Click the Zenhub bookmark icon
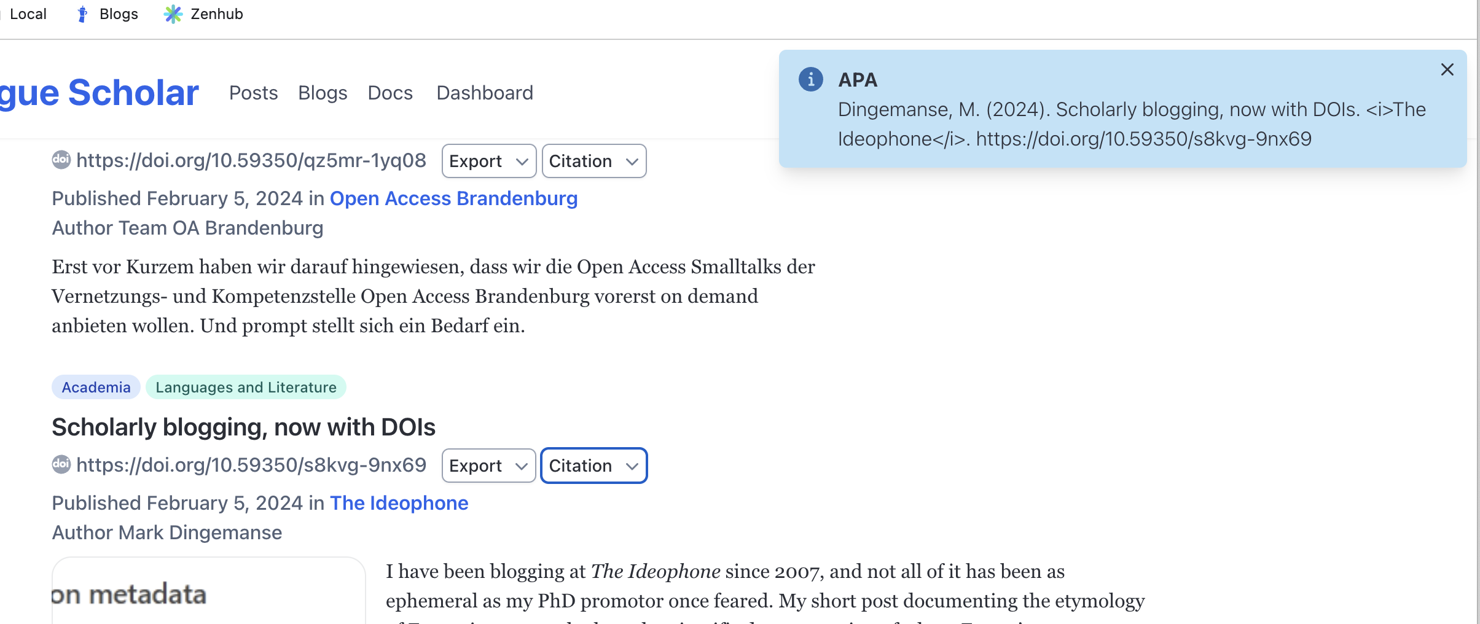 click(173, 14)
